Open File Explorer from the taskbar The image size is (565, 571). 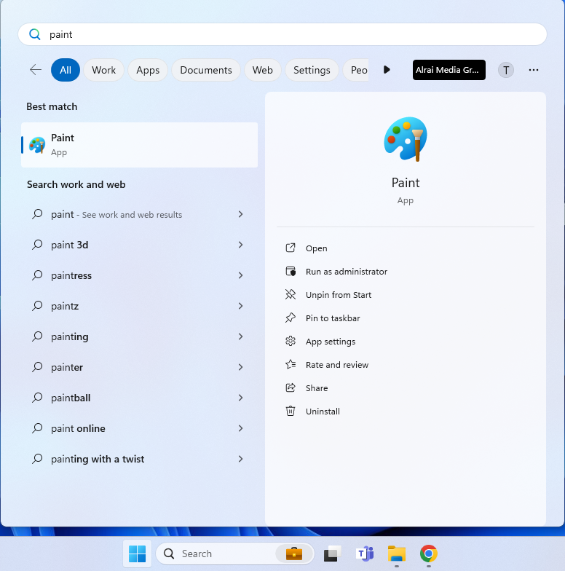pos(396,554)
